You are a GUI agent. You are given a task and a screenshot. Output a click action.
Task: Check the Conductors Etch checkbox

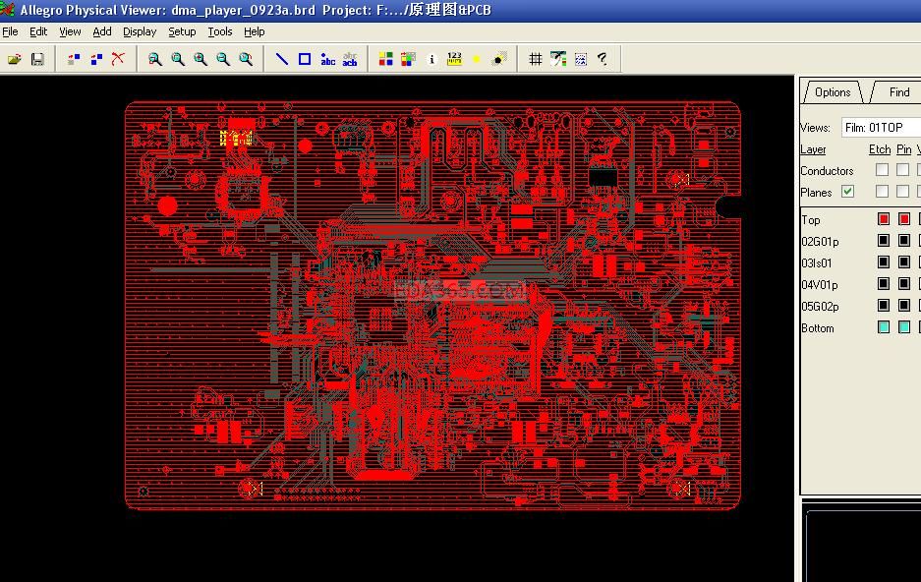(882, 170)
